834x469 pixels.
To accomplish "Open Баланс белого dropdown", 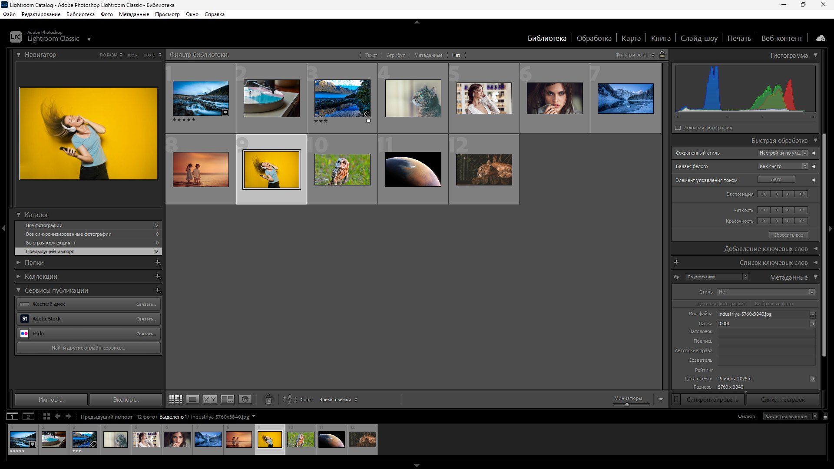I will 783,166.
